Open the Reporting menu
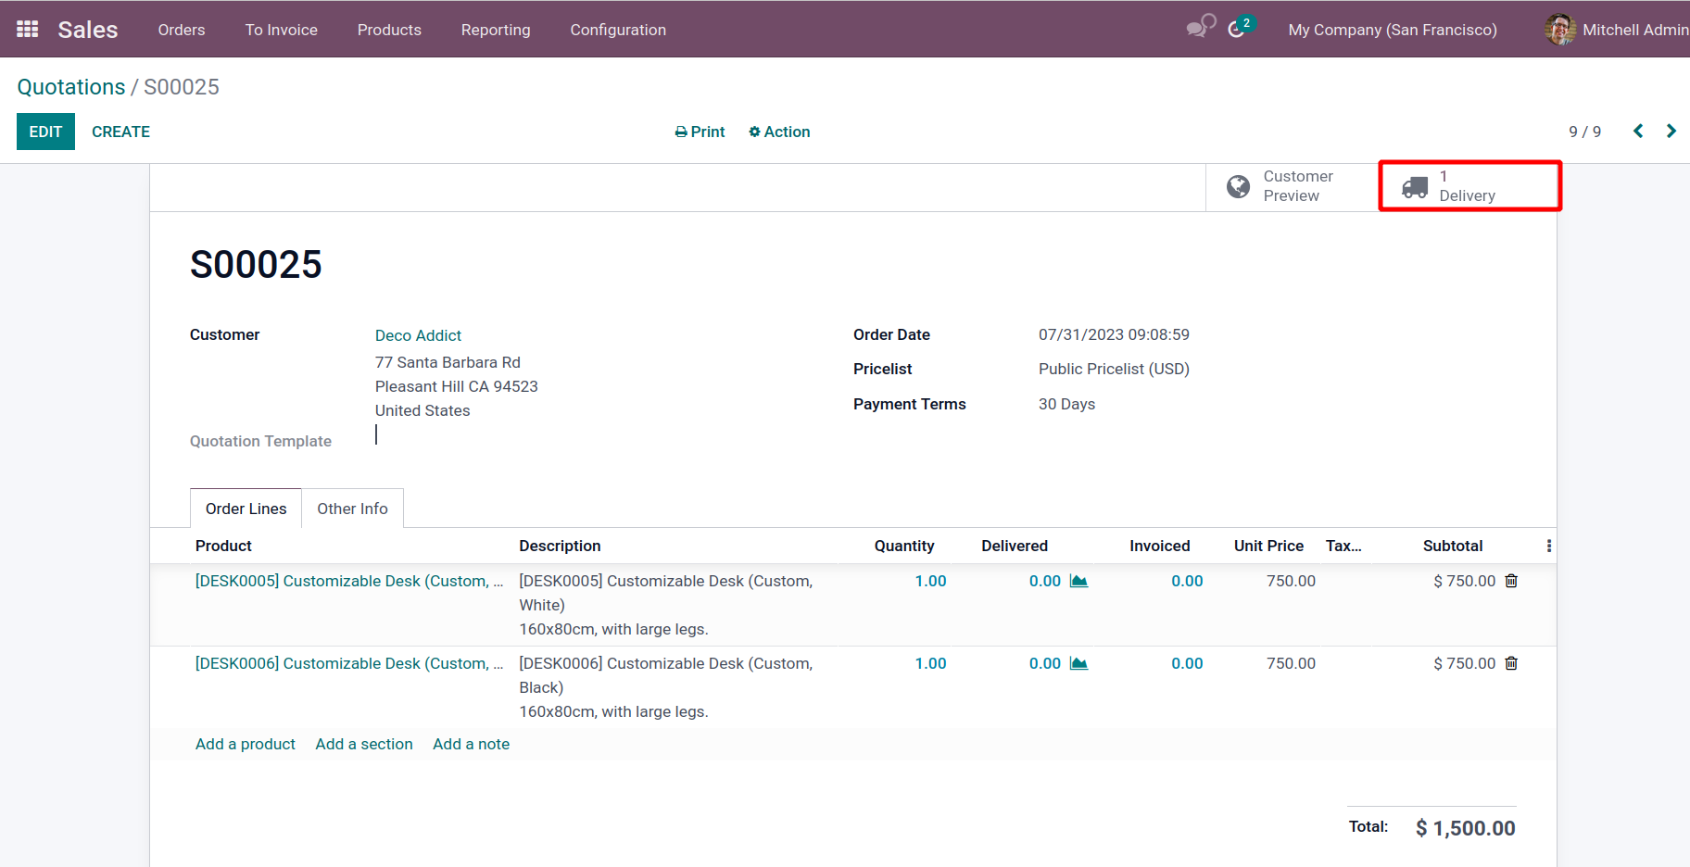Image resolution: width=1690 pixels, height=867 pixels. click(x=496, y=30)
